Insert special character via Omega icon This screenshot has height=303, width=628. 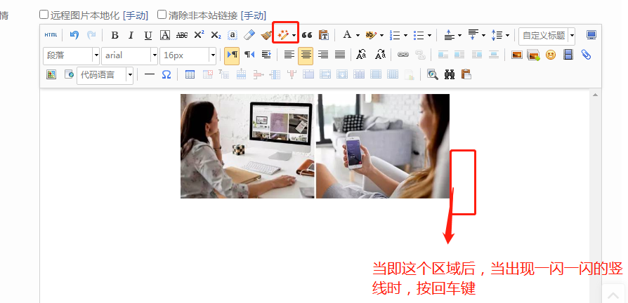[x=166, y=74]
